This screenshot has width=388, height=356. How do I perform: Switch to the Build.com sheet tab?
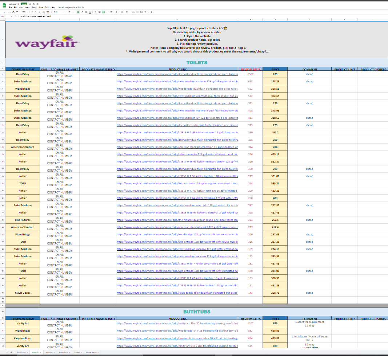[x=22, y=352]
